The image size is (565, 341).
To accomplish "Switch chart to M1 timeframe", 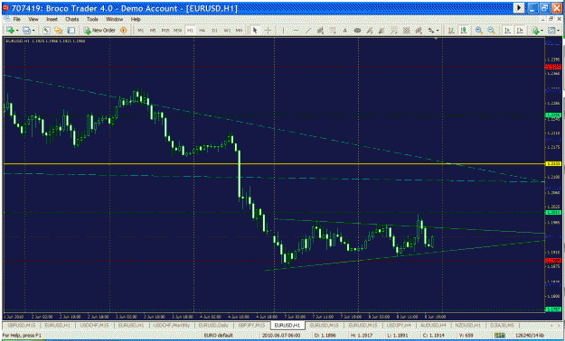I will [140, 31].
